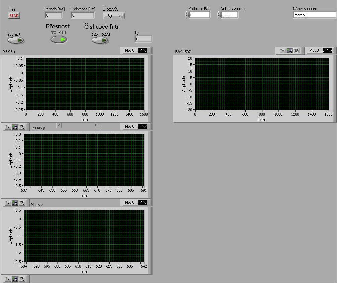Select the zoom tool below MEMS y graph
The image size is (337, 283).
pos(15,203)
